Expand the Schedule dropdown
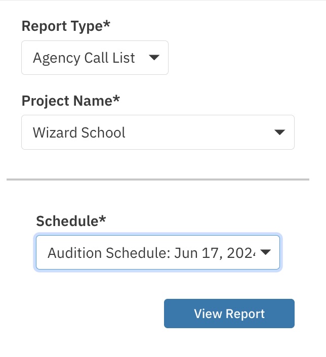Viewport: 326px width, 357px height. (157, 252)
